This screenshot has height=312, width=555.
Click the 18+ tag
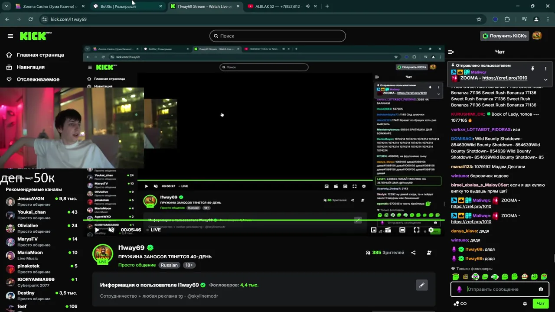189,265
